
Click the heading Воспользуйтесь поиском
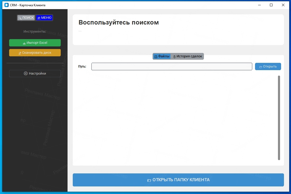[119, 22]
